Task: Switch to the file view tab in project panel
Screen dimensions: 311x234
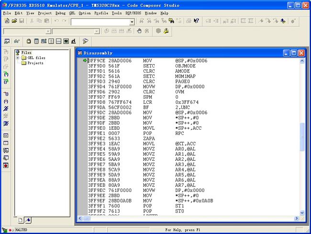Action: [21, 220]
